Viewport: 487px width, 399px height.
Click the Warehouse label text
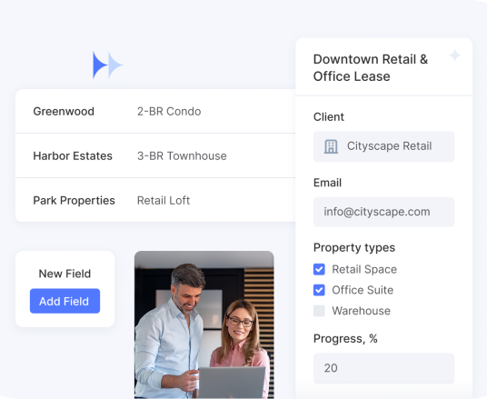(362, 311)
